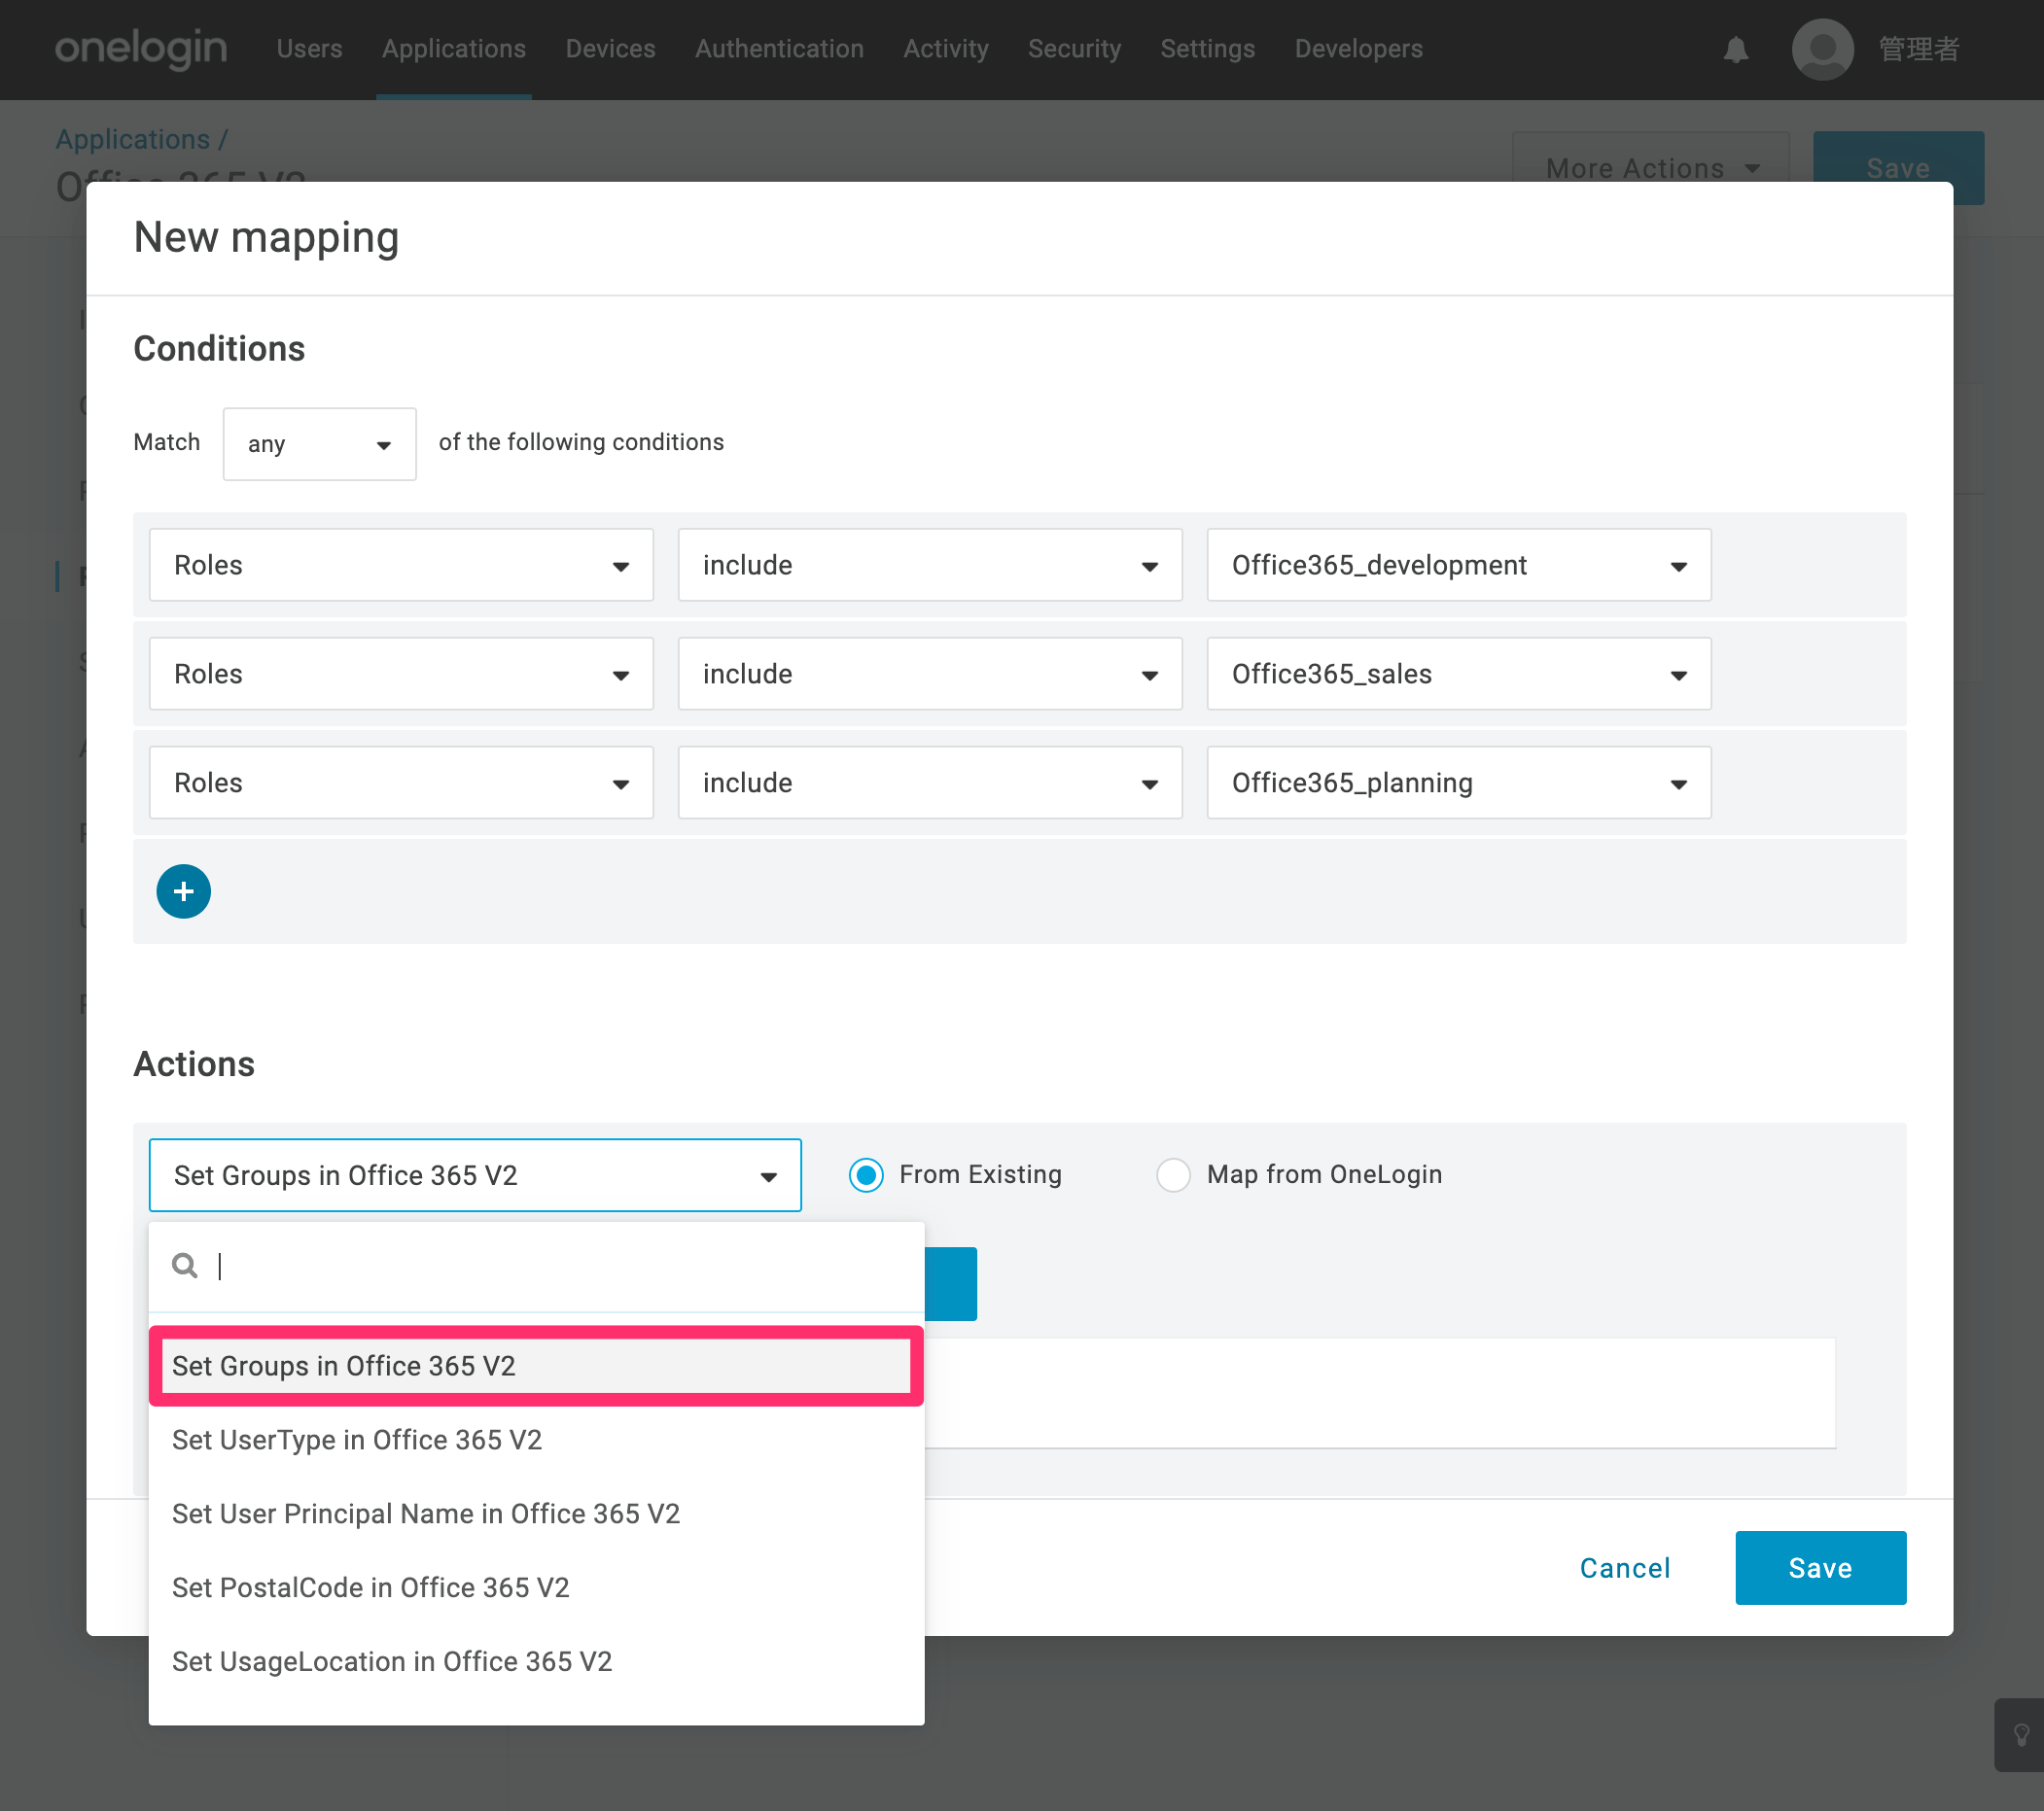Go to the Security menu

click(1074, 49)
